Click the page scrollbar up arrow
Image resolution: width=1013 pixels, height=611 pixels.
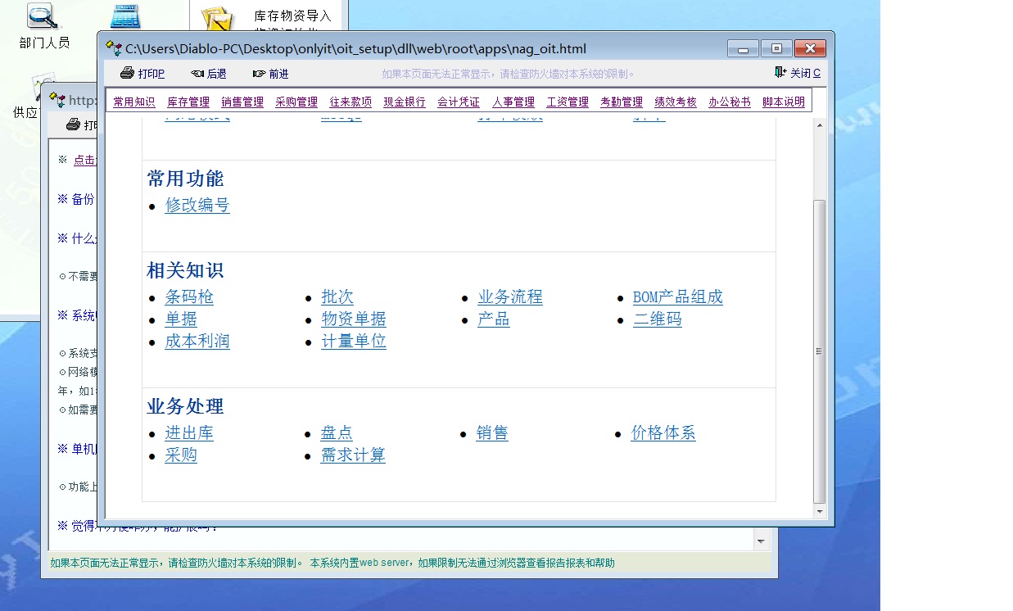[819, 124]
